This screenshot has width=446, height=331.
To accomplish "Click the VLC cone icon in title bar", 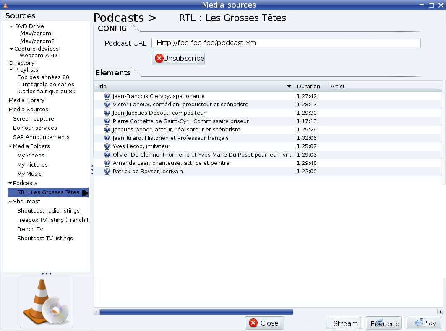I will click(x=5, y=5).
